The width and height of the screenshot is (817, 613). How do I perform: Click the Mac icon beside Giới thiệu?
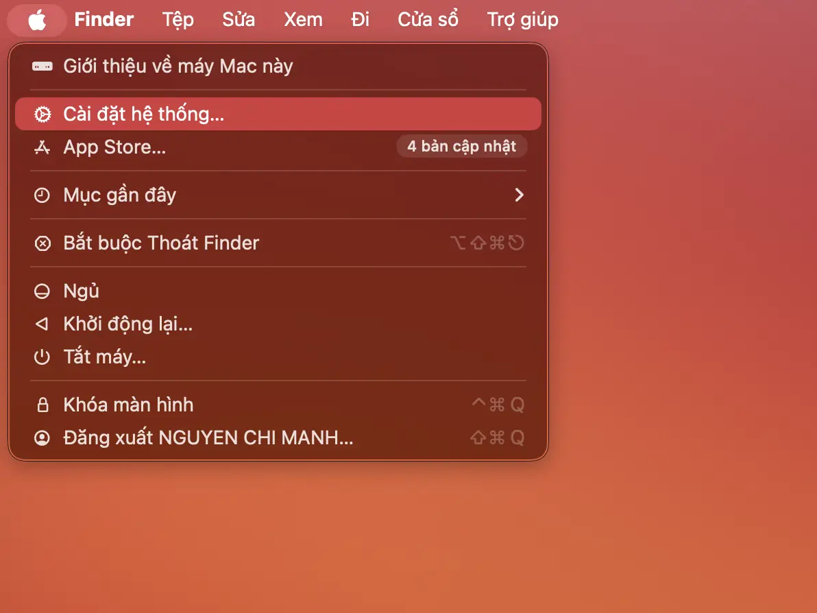click(x=42, y=67)
